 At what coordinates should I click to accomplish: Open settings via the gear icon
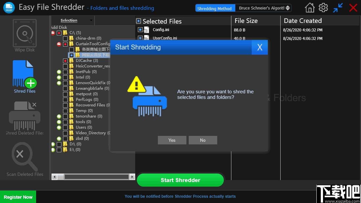[x=323, y=8]
